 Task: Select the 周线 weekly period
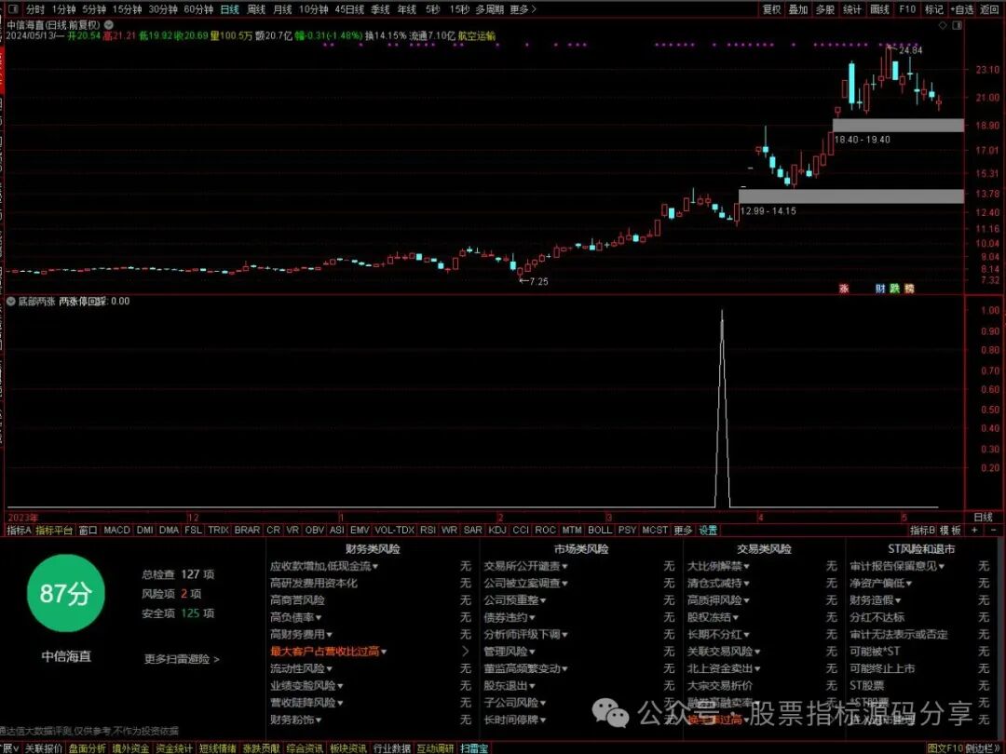(x=256, y=9)
